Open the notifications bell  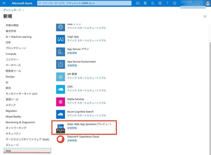pos(152,3)
